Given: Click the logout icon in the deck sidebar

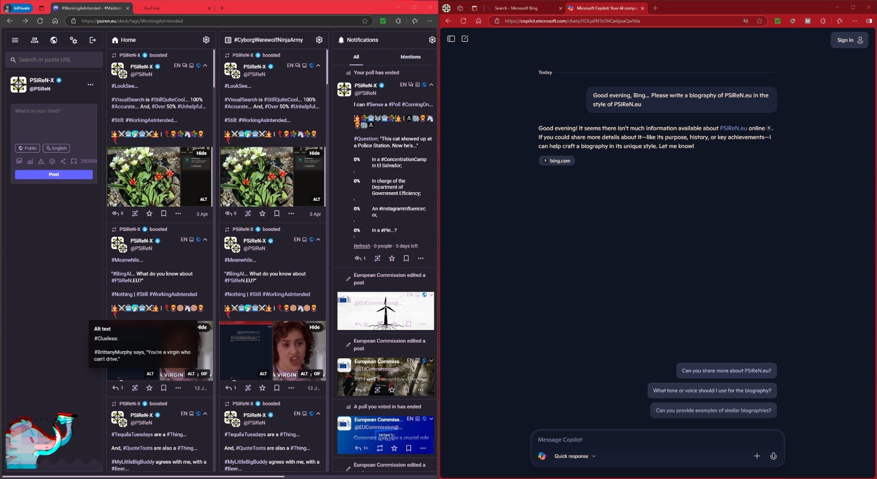Looking at the screenshot, I should [93, 40].
